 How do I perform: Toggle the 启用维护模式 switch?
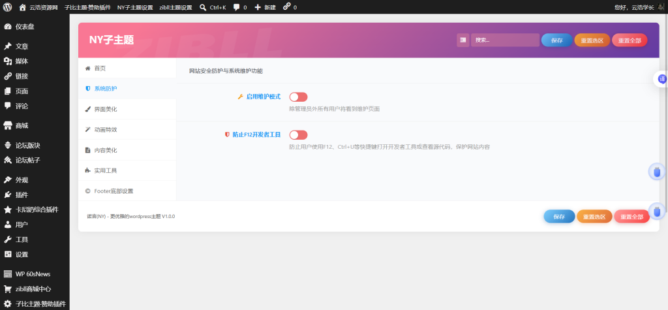click(x=298, y=97)
